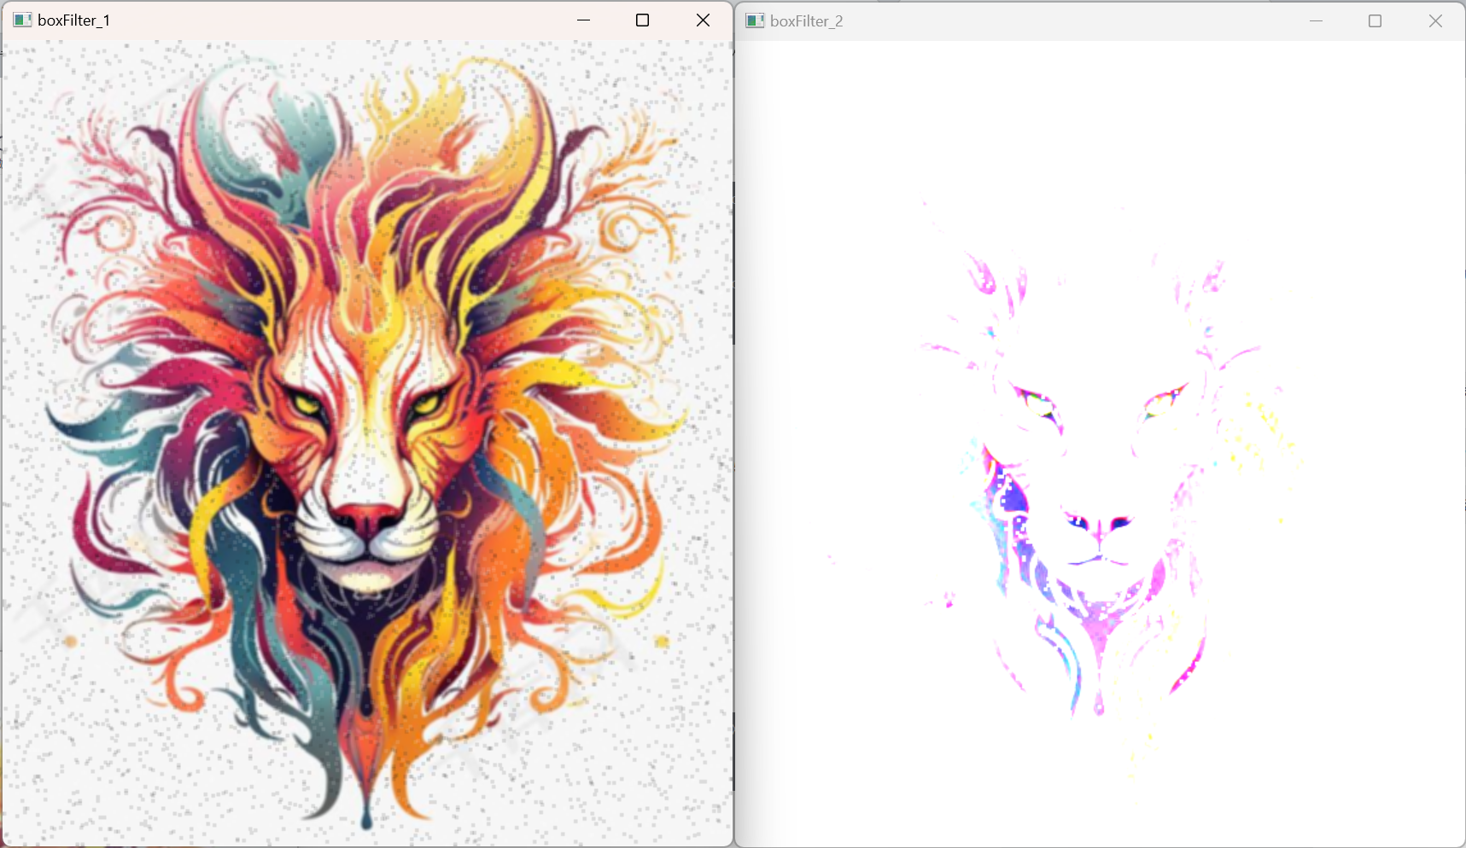Maximize the boxFilter_2 window
1466x848 pixels.
point(1375,21)
